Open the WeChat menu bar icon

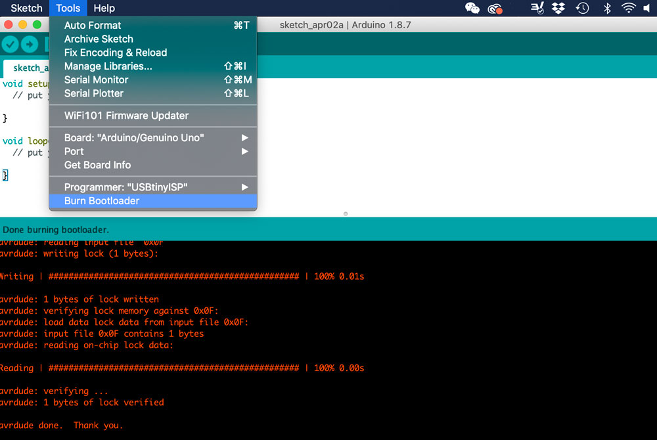pos(472,8)
